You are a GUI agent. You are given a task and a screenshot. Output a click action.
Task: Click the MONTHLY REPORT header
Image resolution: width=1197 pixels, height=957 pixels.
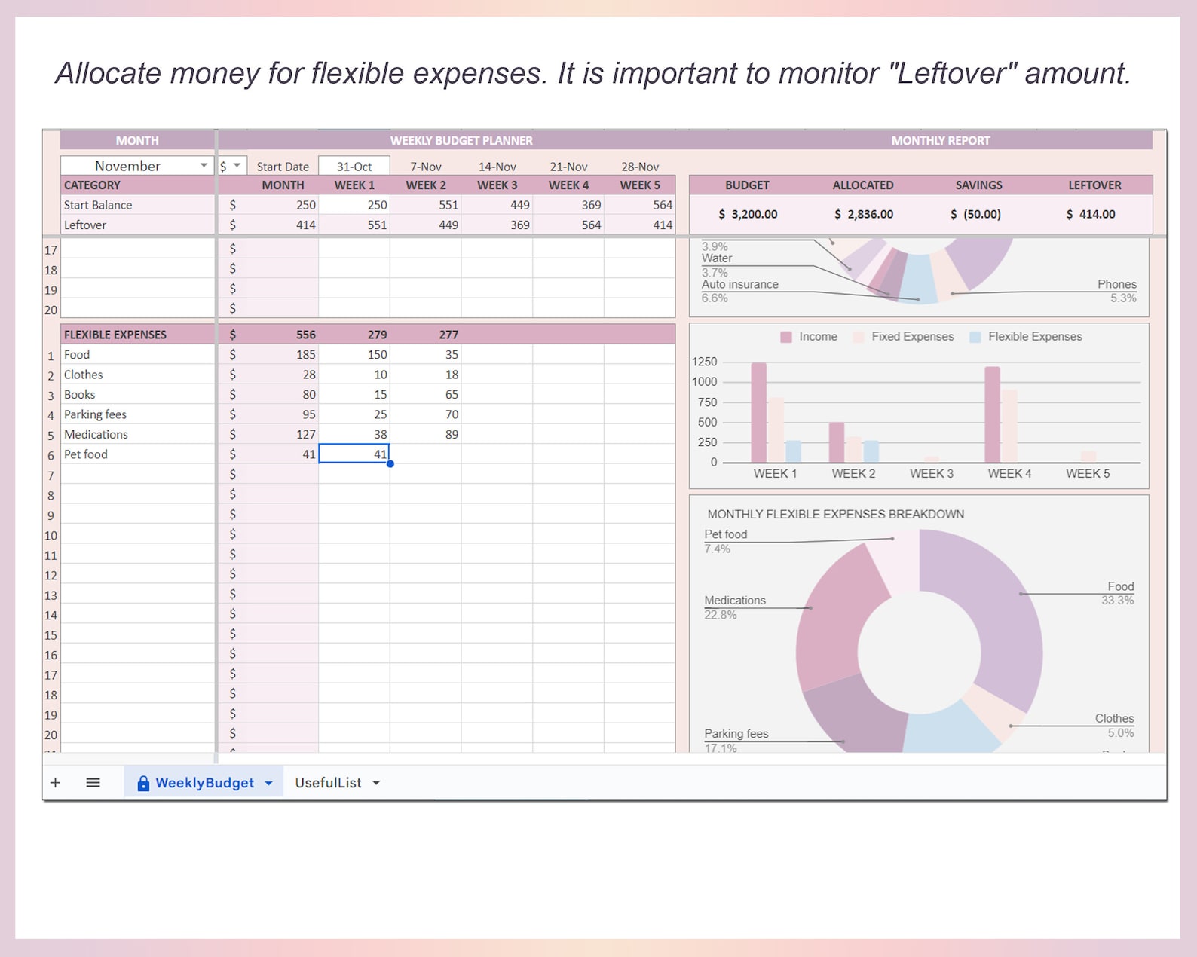[x=941, y=140]
